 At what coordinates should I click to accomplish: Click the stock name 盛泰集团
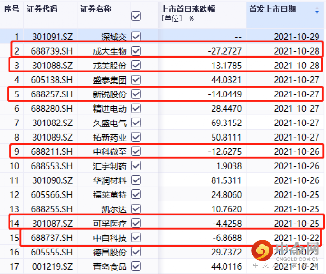click(110, 80)
